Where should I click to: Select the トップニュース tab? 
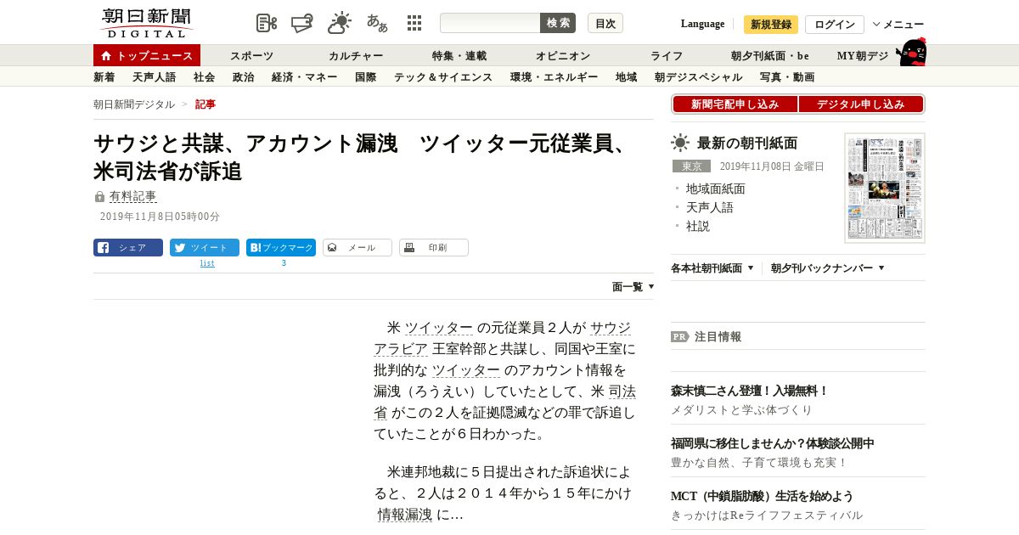[147, 55]
